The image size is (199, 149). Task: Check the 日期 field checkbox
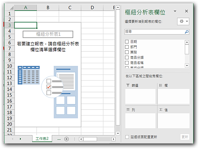tap(127, 42)
